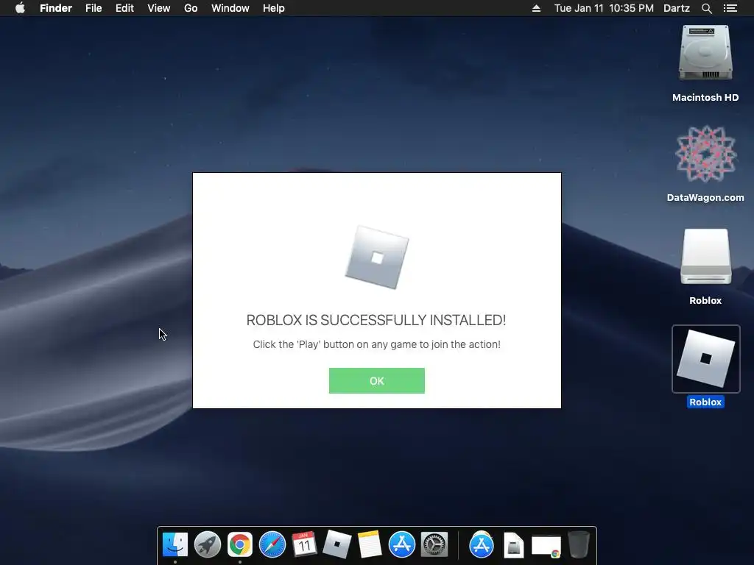Open Finder from the dock

coord(175,545)
